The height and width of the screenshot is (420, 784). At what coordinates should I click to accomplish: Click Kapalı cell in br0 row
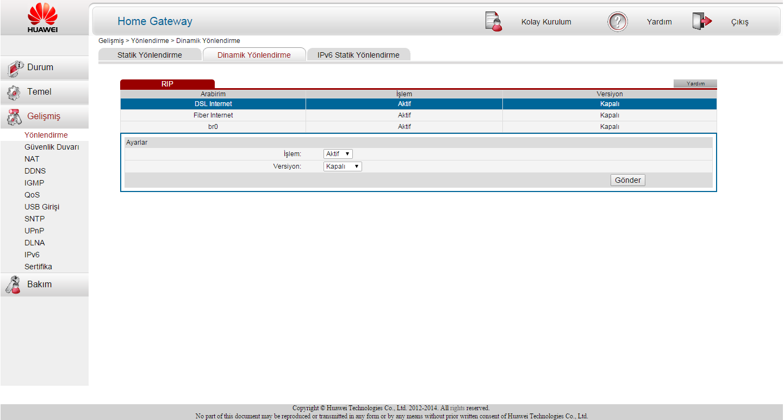[609, 127]
